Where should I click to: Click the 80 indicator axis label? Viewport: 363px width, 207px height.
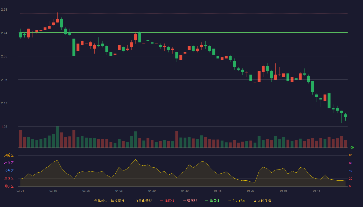[351, 155]
